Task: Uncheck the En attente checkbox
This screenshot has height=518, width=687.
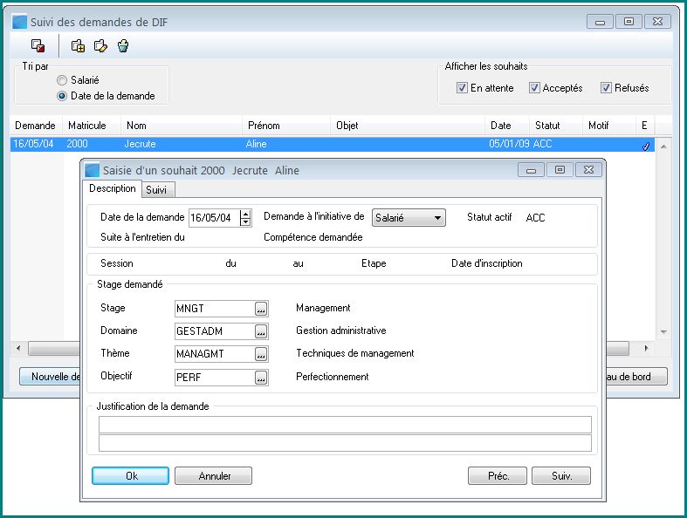Action: click(x=463, y=88)
